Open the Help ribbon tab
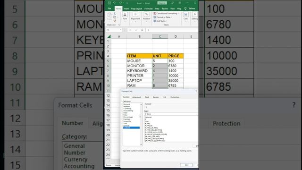The width and height of the screenshot is (302, 170). 179,8
